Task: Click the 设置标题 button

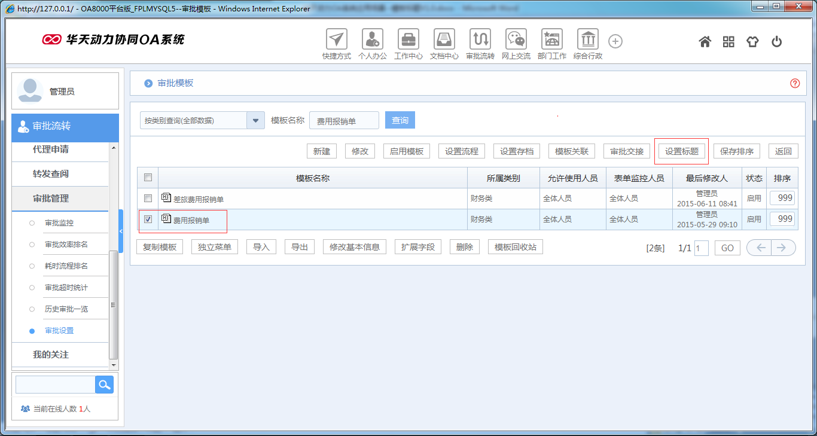Action: [x=681, y=151]
